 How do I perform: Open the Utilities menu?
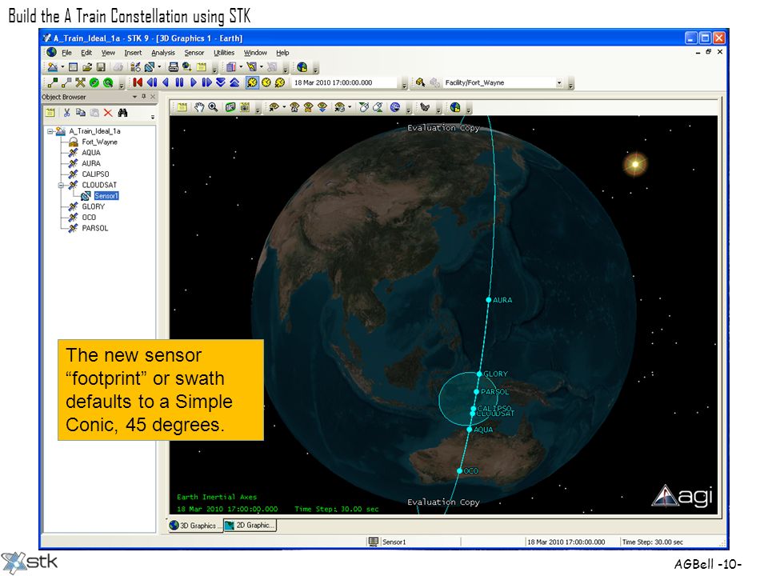pos(224,53)
